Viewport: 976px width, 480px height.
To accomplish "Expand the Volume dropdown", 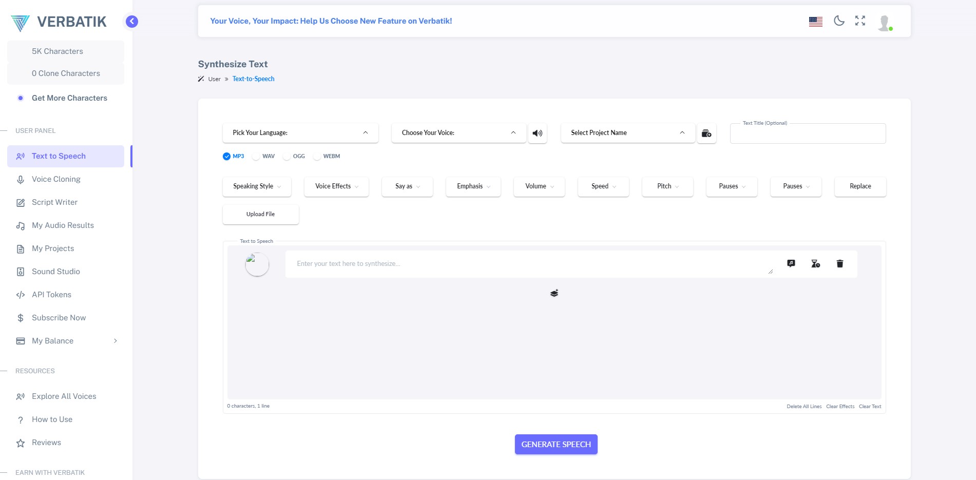I will 539,186.
